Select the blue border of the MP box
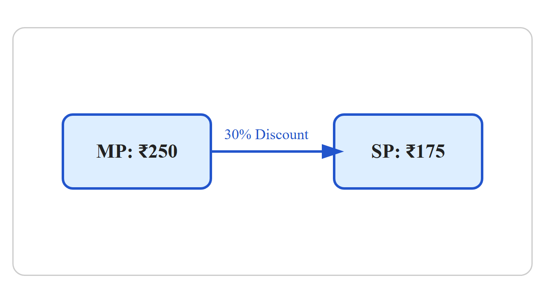Viewport: 545px width, 303px height. pyautogui.click(x=137, y=115)
